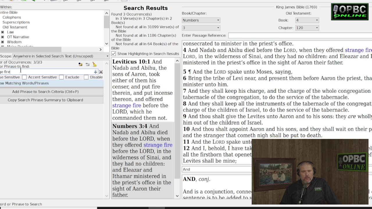Click verse number 10 in the passage
This screenshot has width=372, height=209.
(186, 129)
